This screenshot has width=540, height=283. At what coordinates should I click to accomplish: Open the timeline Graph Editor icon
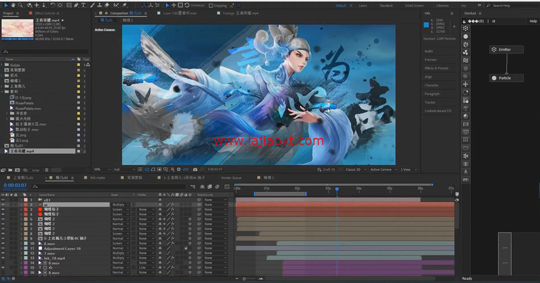[x=227, y=187]
